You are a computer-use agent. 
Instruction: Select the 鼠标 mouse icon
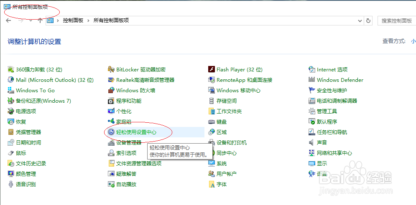point(11,153)
